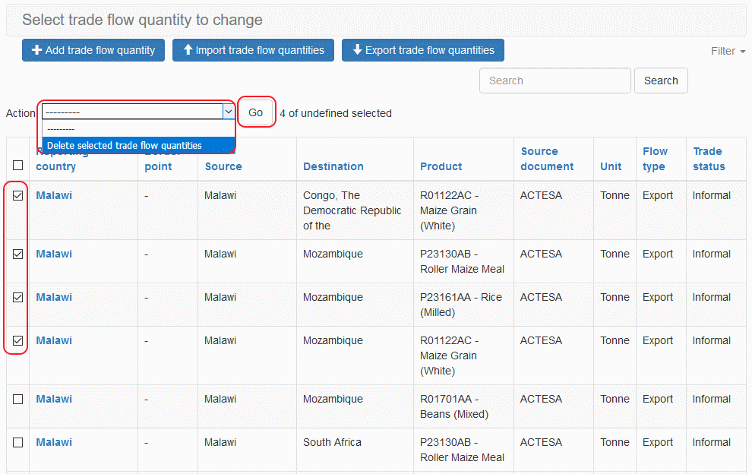Sort by Product column header
Viewport: 752px width, 474px height.
click(x=441, y=166)
